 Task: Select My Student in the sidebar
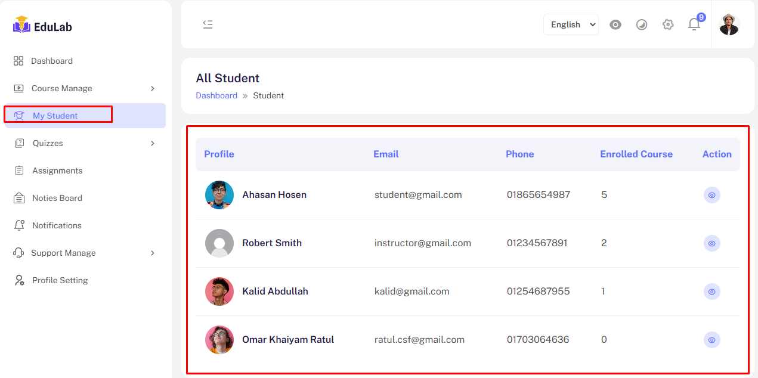point(55,116)
